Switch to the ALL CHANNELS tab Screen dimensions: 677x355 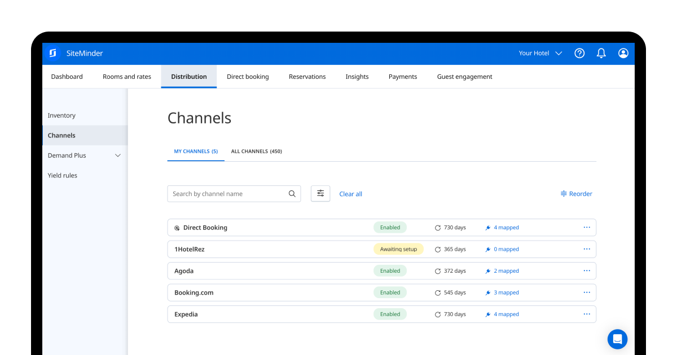[257, 151]
